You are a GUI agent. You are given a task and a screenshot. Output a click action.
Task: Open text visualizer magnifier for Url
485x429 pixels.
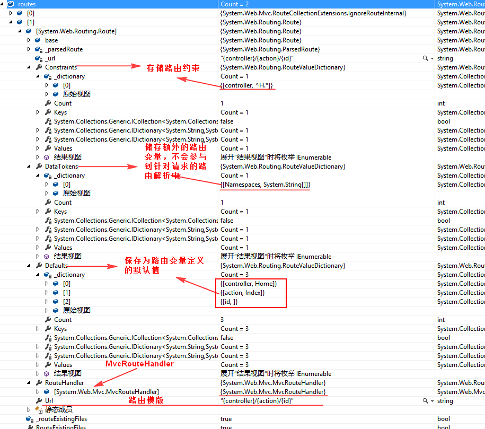[x=425, y=400]
